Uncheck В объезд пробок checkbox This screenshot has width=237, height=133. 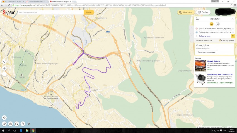tap(220, 40)
